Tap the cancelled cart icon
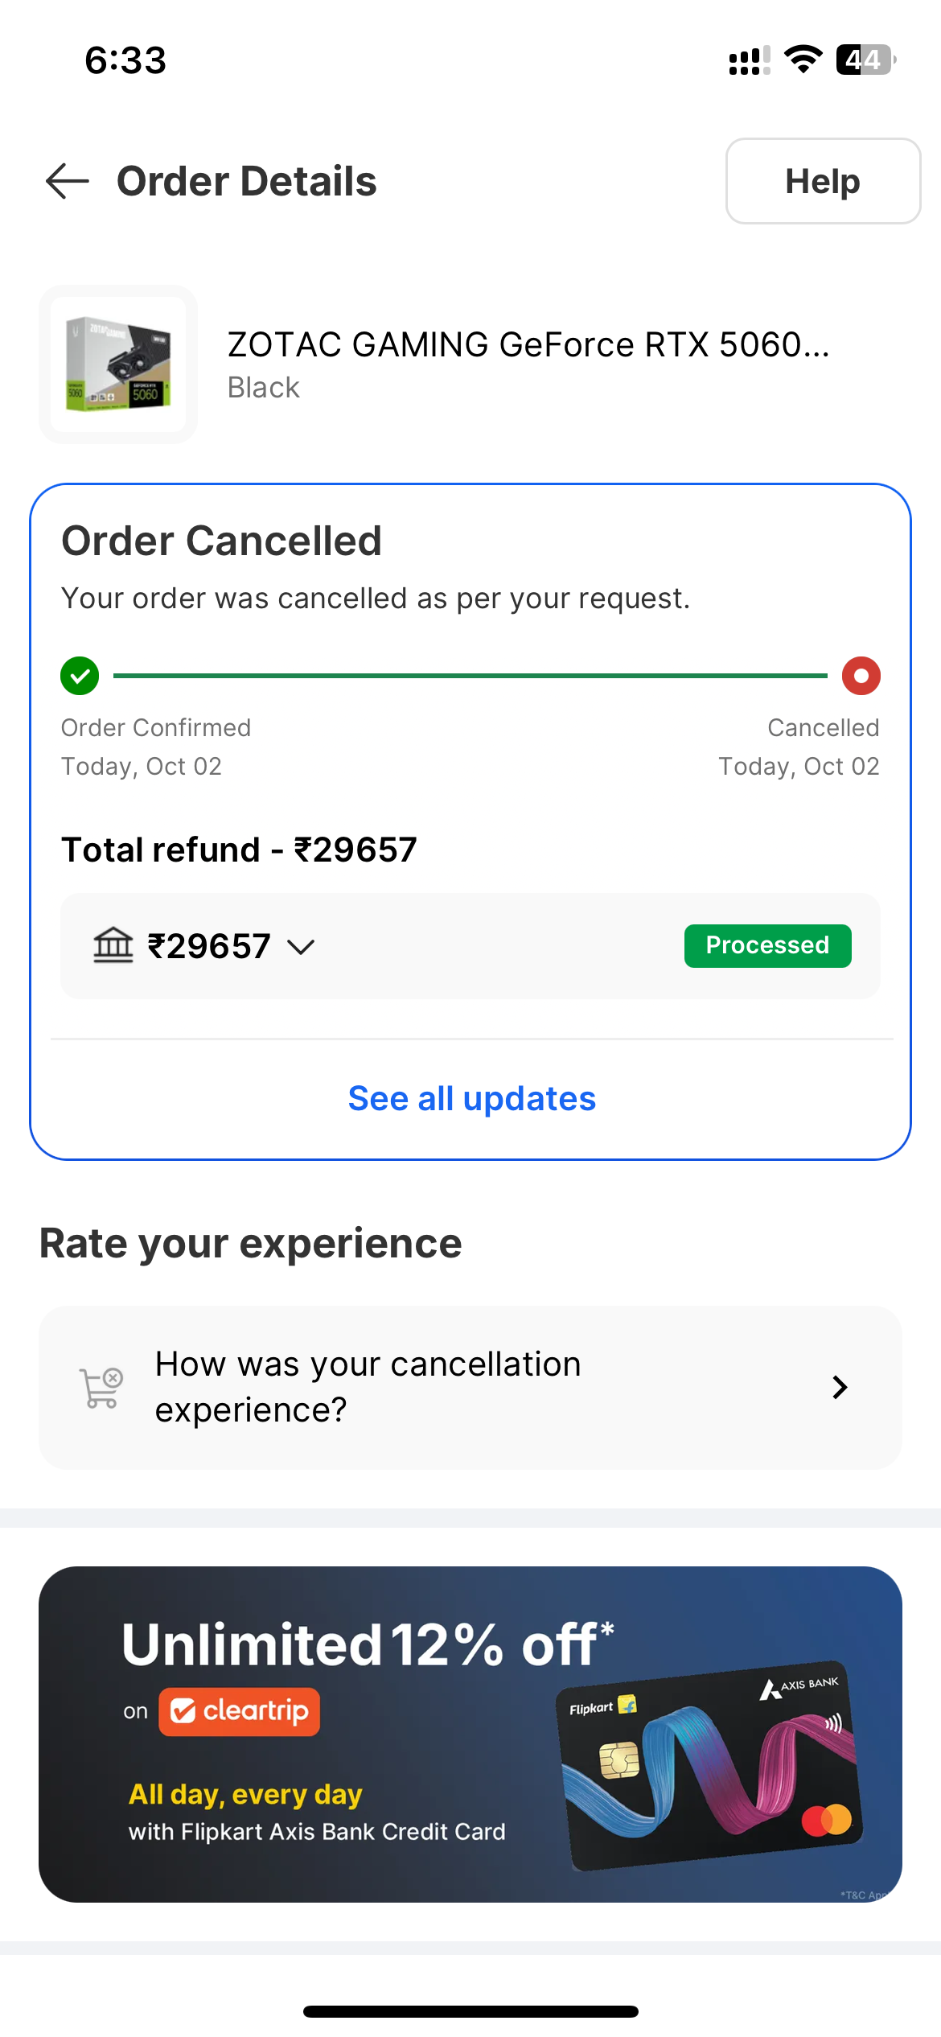 pyautogui.click(x=101, y=1388)
